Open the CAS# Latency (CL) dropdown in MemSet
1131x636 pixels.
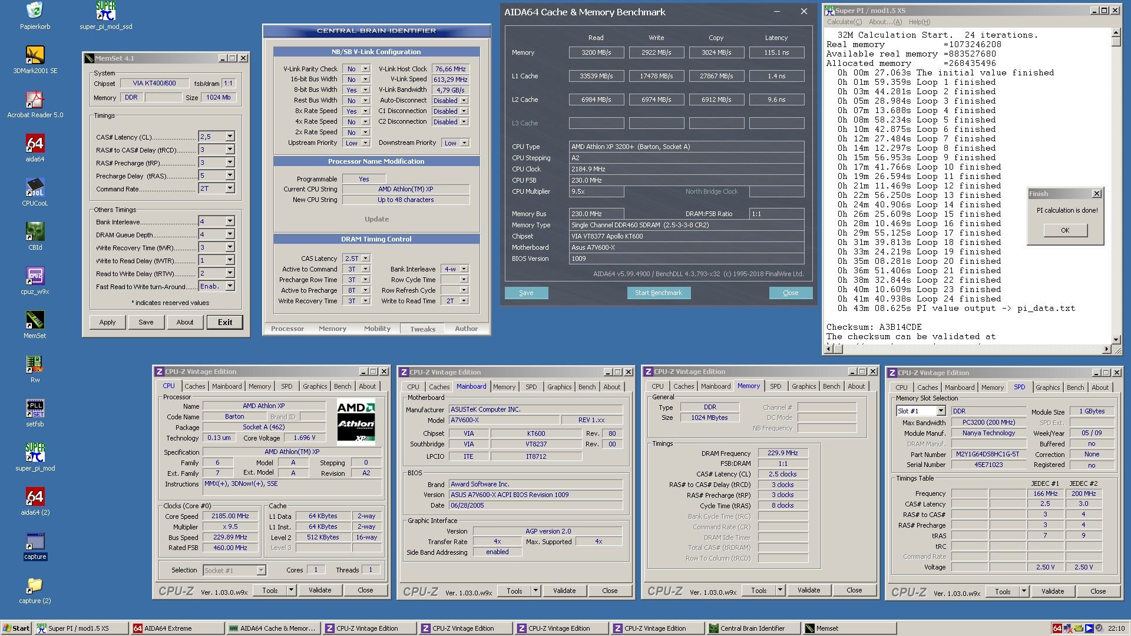(230, 137)
